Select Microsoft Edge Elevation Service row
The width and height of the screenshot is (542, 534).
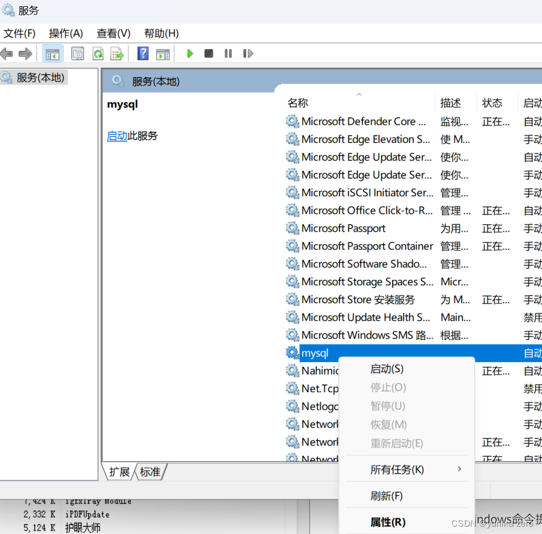tap(414, 139)
